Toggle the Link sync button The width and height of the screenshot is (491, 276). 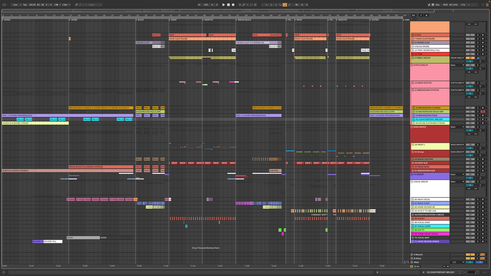coord(16,4)
